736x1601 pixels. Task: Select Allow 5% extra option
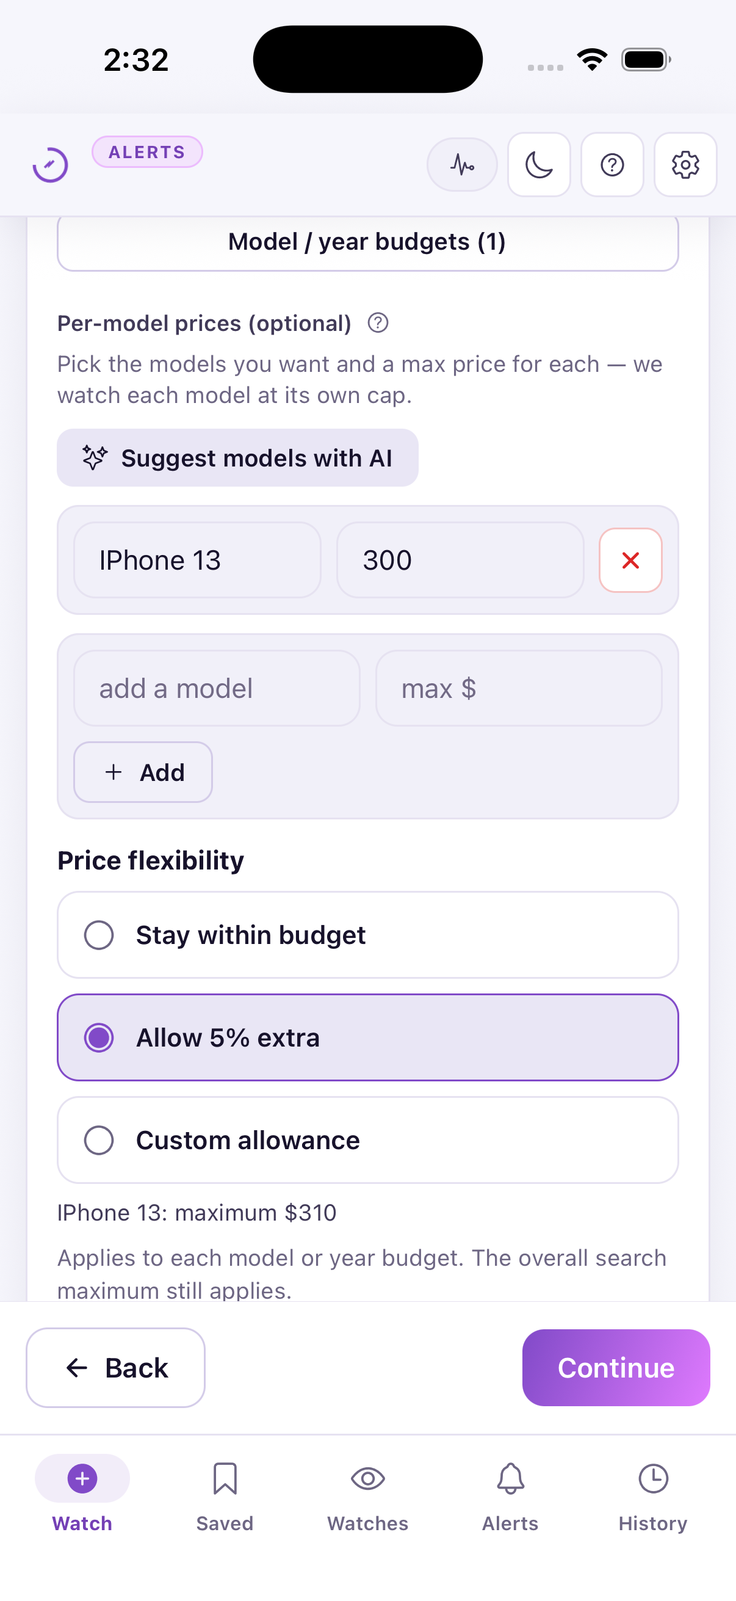tap(367, 1037)
